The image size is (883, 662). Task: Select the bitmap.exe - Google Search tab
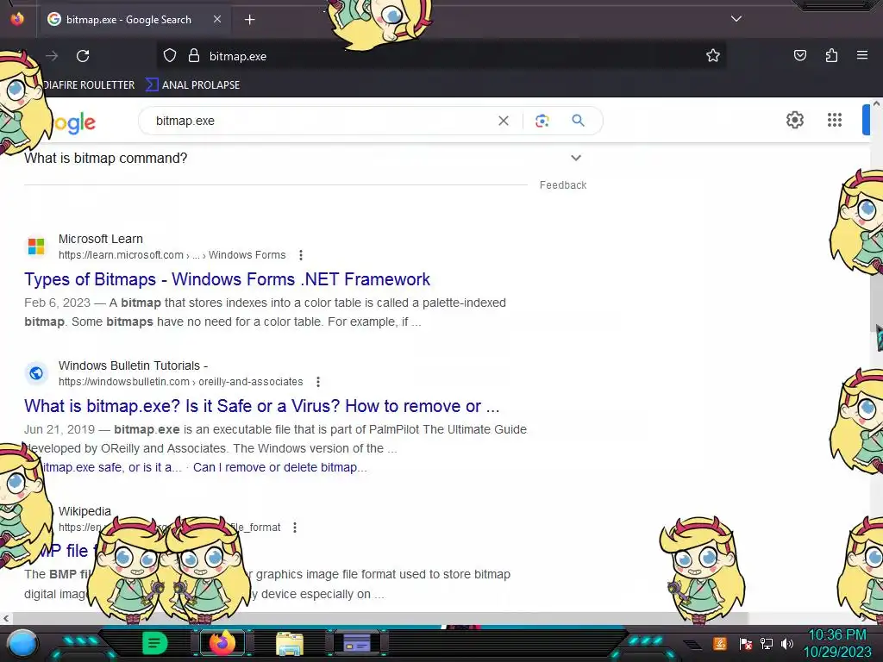click(134, 20)
